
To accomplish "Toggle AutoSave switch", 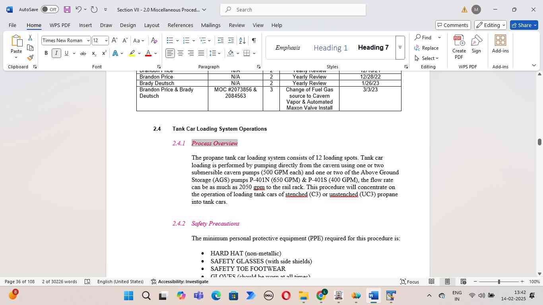I will 50,9.
